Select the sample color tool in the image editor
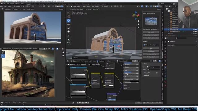 tap(3, 52)
